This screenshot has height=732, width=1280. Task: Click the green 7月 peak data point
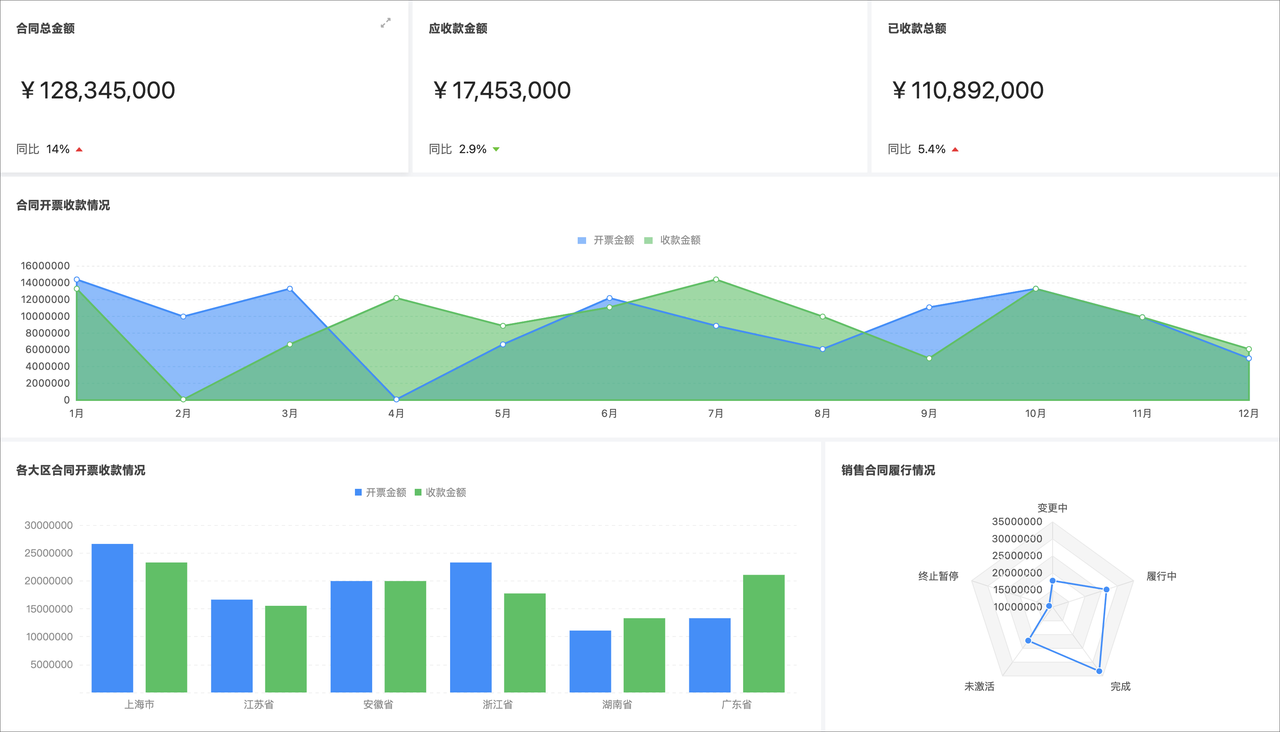click(x=716, y=279)
